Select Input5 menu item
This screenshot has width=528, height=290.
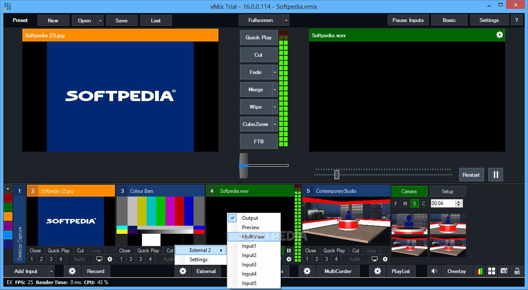pyautogui.click(x=254, y=283)
